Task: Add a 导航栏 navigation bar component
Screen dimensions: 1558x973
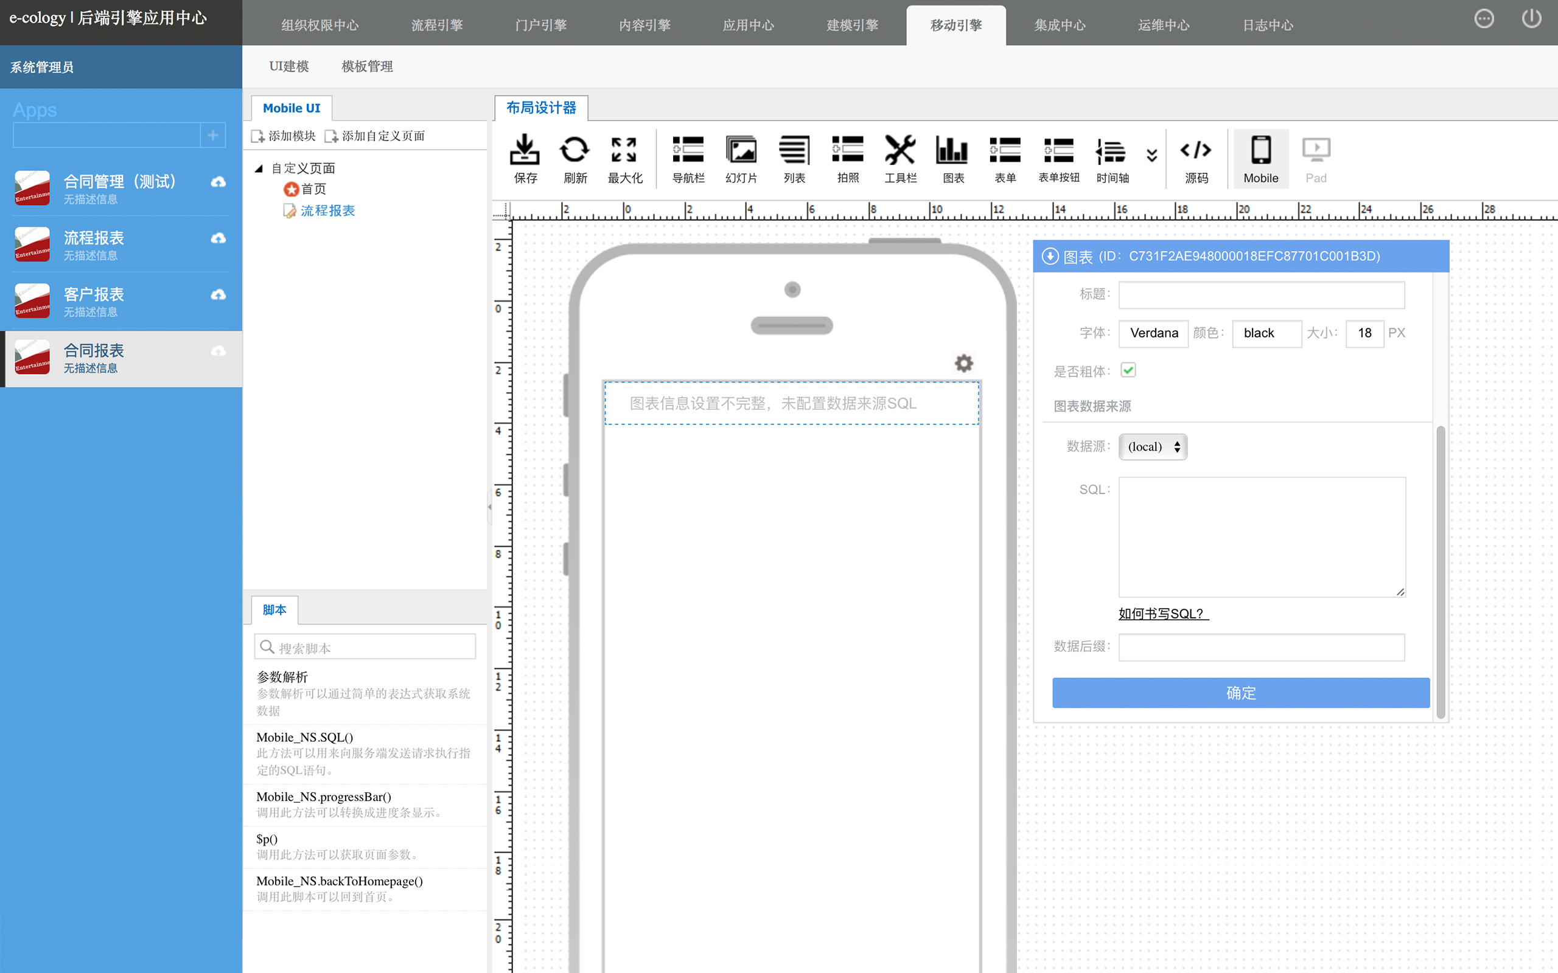Action: (x=688, y=158)
